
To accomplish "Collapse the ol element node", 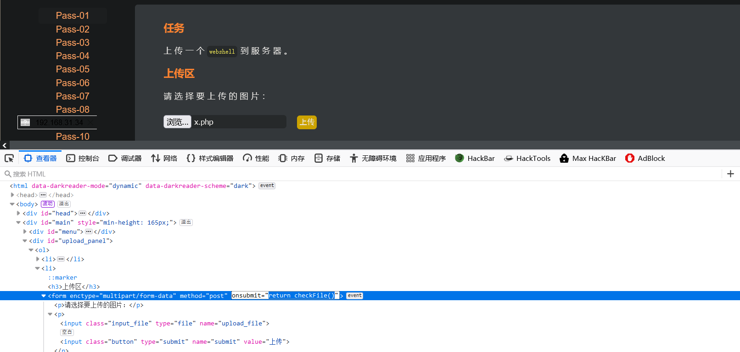I will tap(31, 250).
